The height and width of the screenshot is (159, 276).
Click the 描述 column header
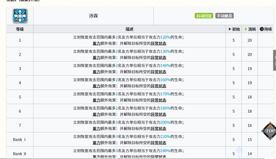[129, 29]
